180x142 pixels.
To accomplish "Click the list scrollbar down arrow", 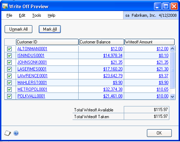I will 172,96.
